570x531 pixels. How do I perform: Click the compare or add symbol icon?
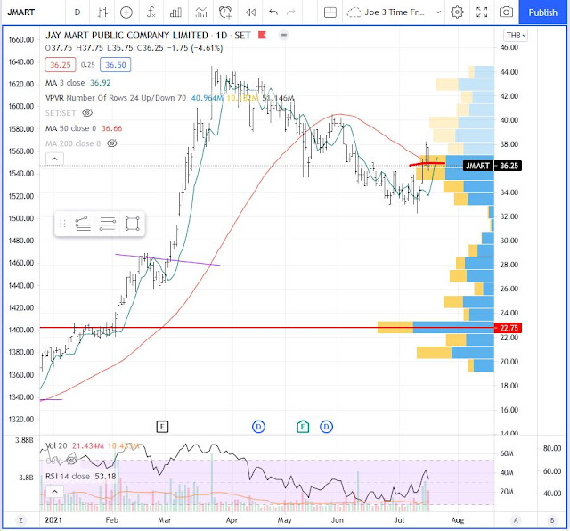pos(126,12)
